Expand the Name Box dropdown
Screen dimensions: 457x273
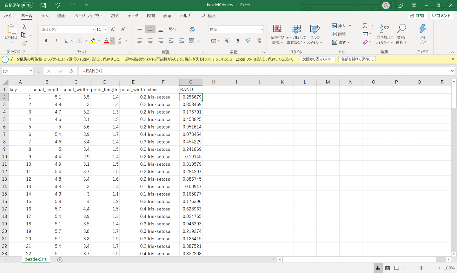[31, 71]
